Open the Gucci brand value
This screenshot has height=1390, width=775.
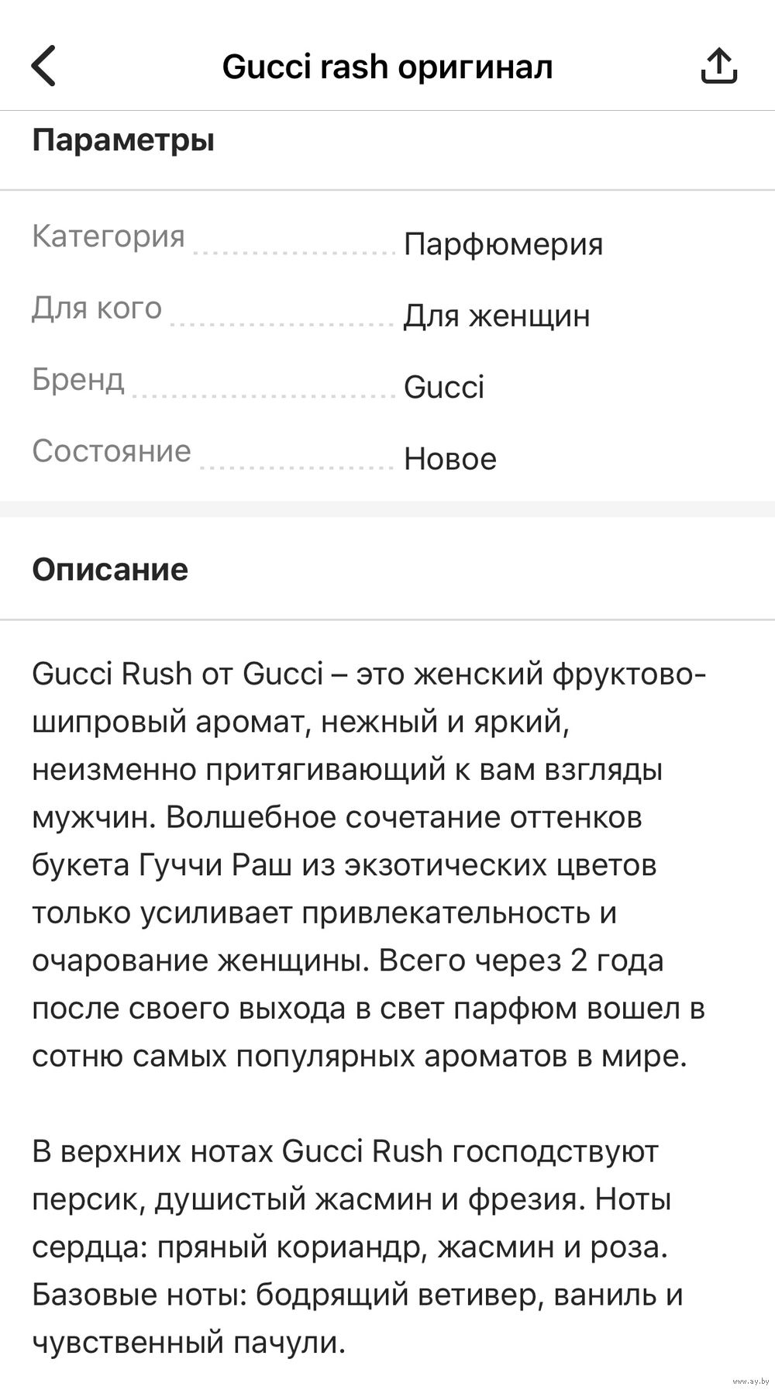444,387
